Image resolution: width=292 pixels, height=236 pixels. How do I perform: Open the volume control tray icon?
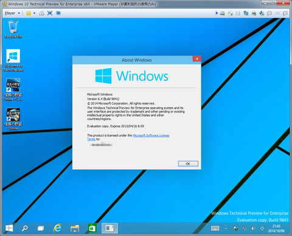253,229
